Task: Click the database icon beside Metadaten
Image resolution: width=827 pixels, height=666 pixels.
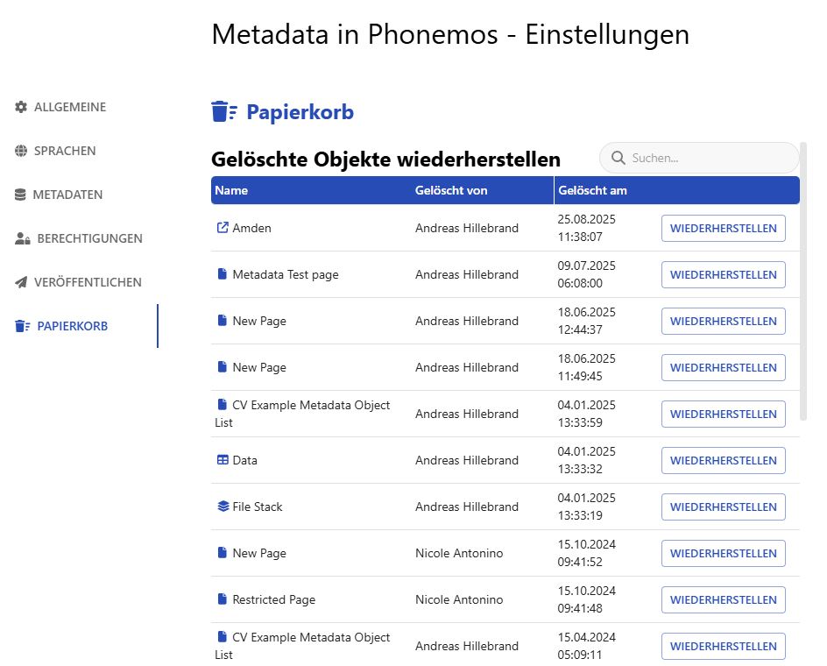Action: (20, 195)
